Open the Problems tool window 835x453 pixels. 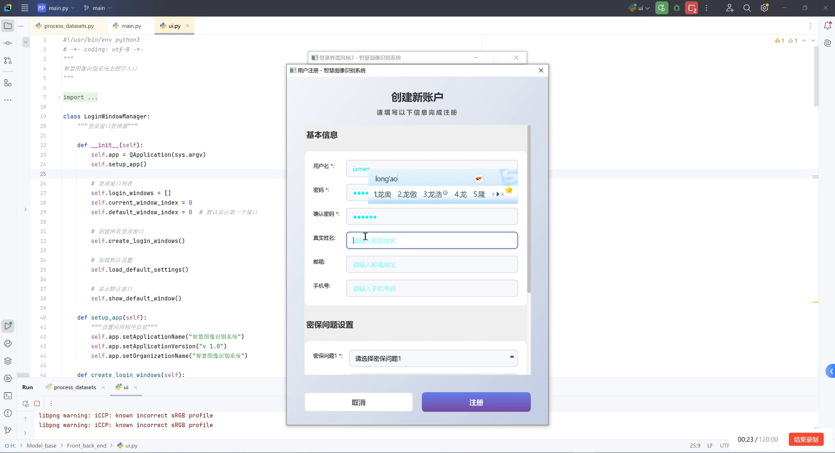[8, 413]
